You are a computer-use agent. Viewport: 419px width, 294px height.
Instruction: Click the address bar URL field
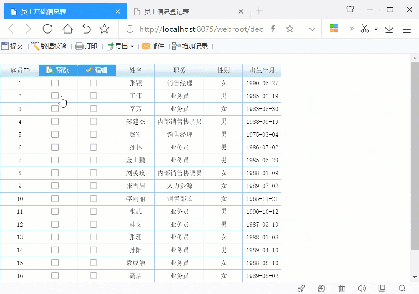pyautogui.click(x=202, y=29)
